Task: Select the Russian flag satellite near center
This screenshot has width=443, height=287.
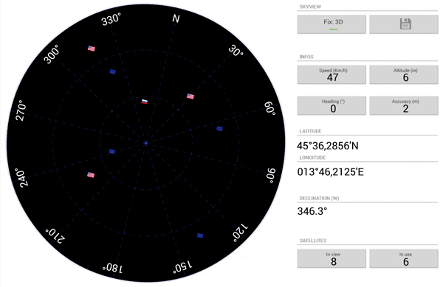Action: pos(145,102)
